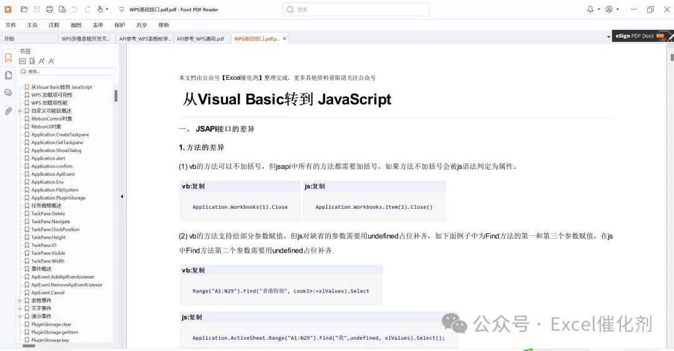
Task: Decrease bookmark font size icon
Action: click(x=52, y=61)
